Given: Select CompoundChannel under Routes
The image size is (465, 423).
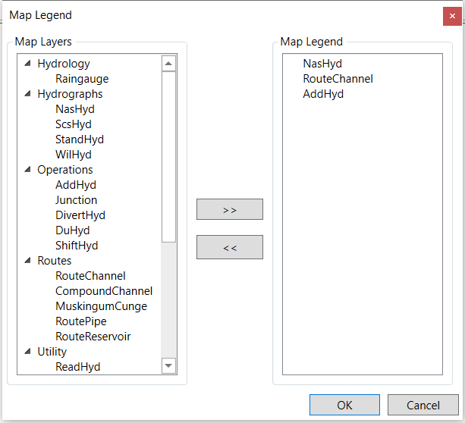Looking at the screenshot, I should click(x=104, y=291).
